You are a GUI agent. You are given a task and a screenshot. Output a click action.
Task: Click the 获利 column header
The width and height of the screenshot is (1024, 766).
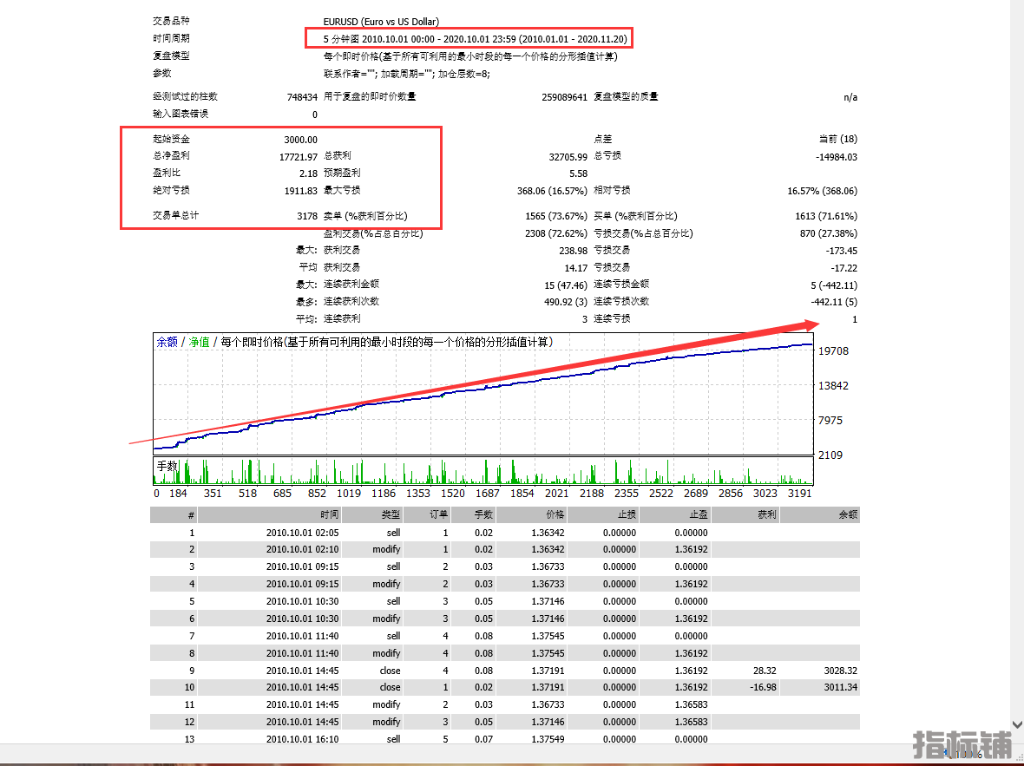tap(767, 514)
